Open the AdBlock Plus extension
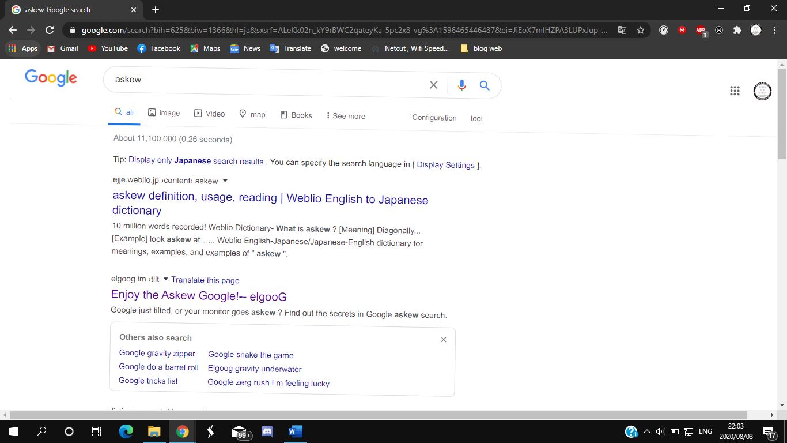 click(701, 31)
